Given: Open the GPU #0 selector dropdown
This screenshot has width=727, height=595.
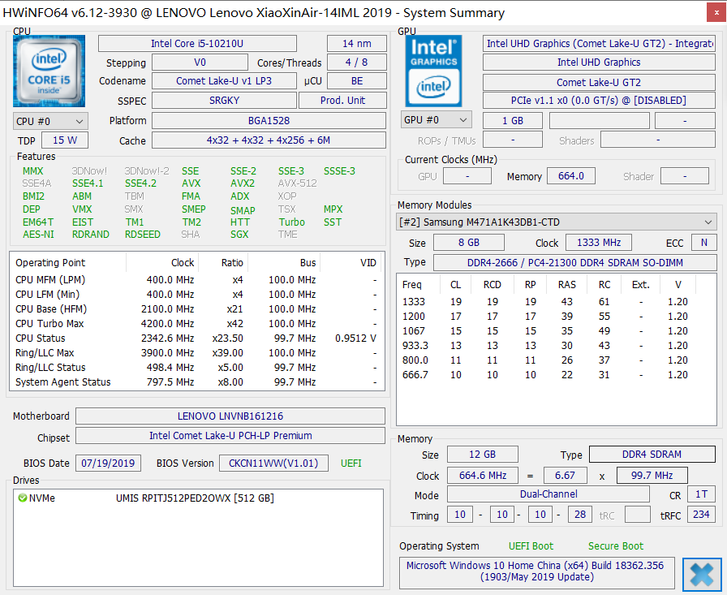Looking at the screenshot, I should coord(436,120).
